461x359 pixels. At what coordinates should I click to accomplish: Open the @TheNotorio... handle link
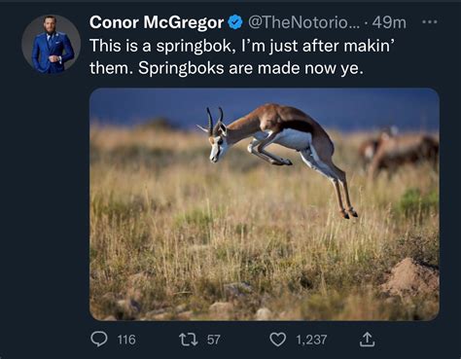303,22
